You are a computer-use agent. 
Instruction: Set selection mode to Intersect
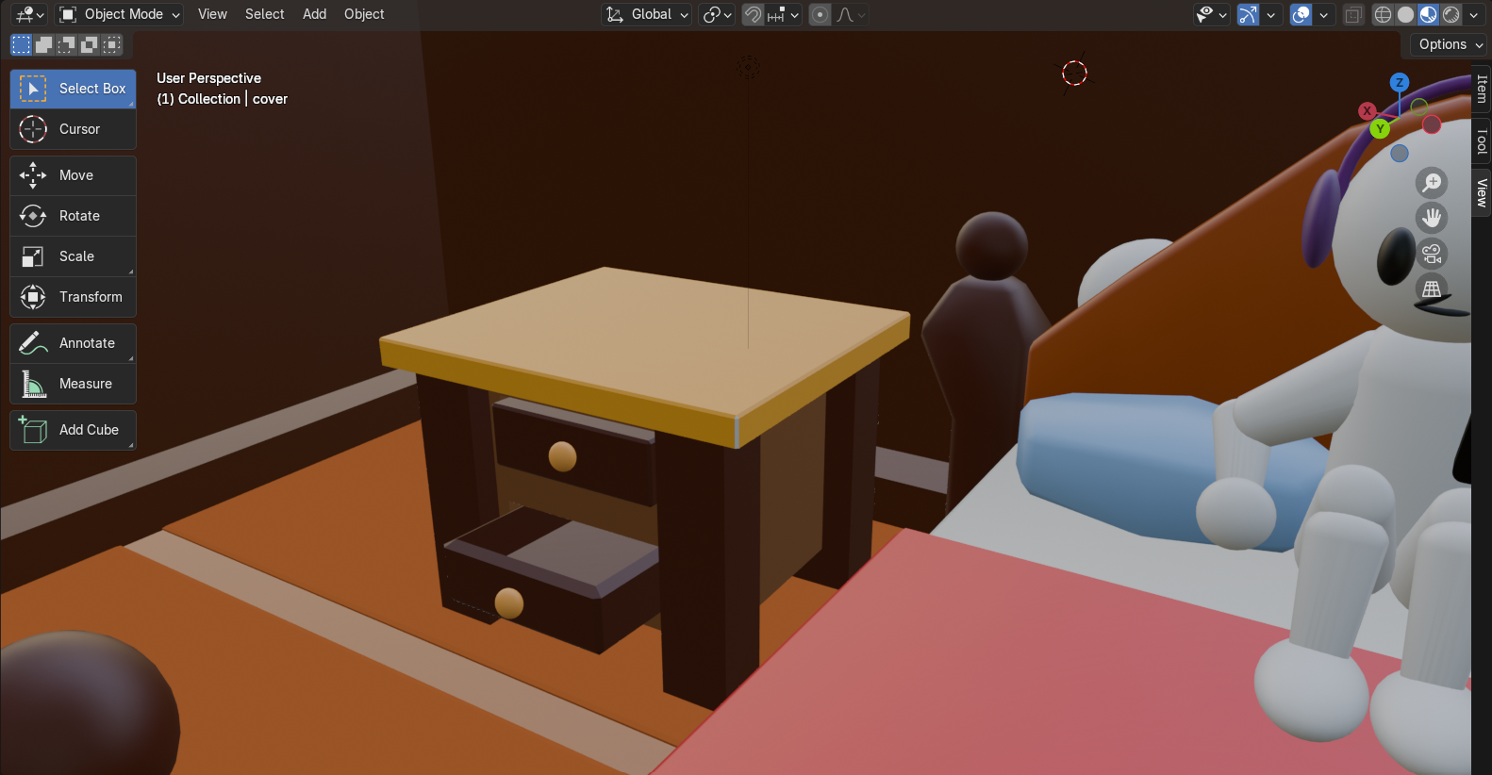point(111,44)
